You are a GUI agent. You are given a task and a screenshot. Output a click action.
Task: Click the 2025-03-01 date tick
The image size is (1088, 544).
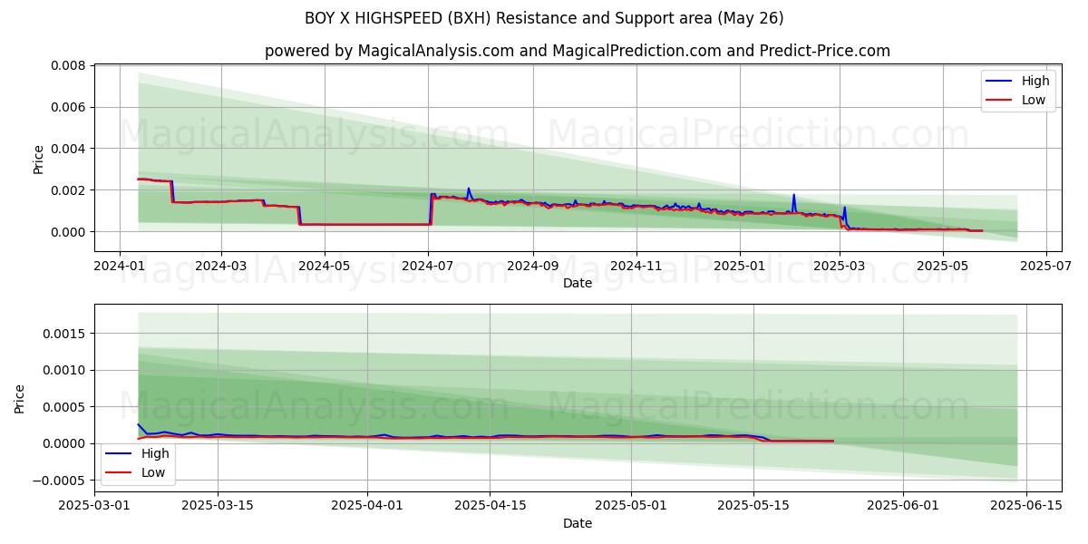pyautogui.click(x=94, y=507)
